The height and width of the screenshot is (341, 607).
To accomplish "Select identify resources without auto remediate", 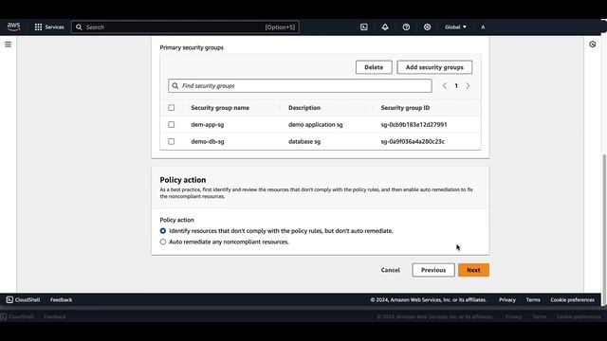I will click(x=163, y=231).
